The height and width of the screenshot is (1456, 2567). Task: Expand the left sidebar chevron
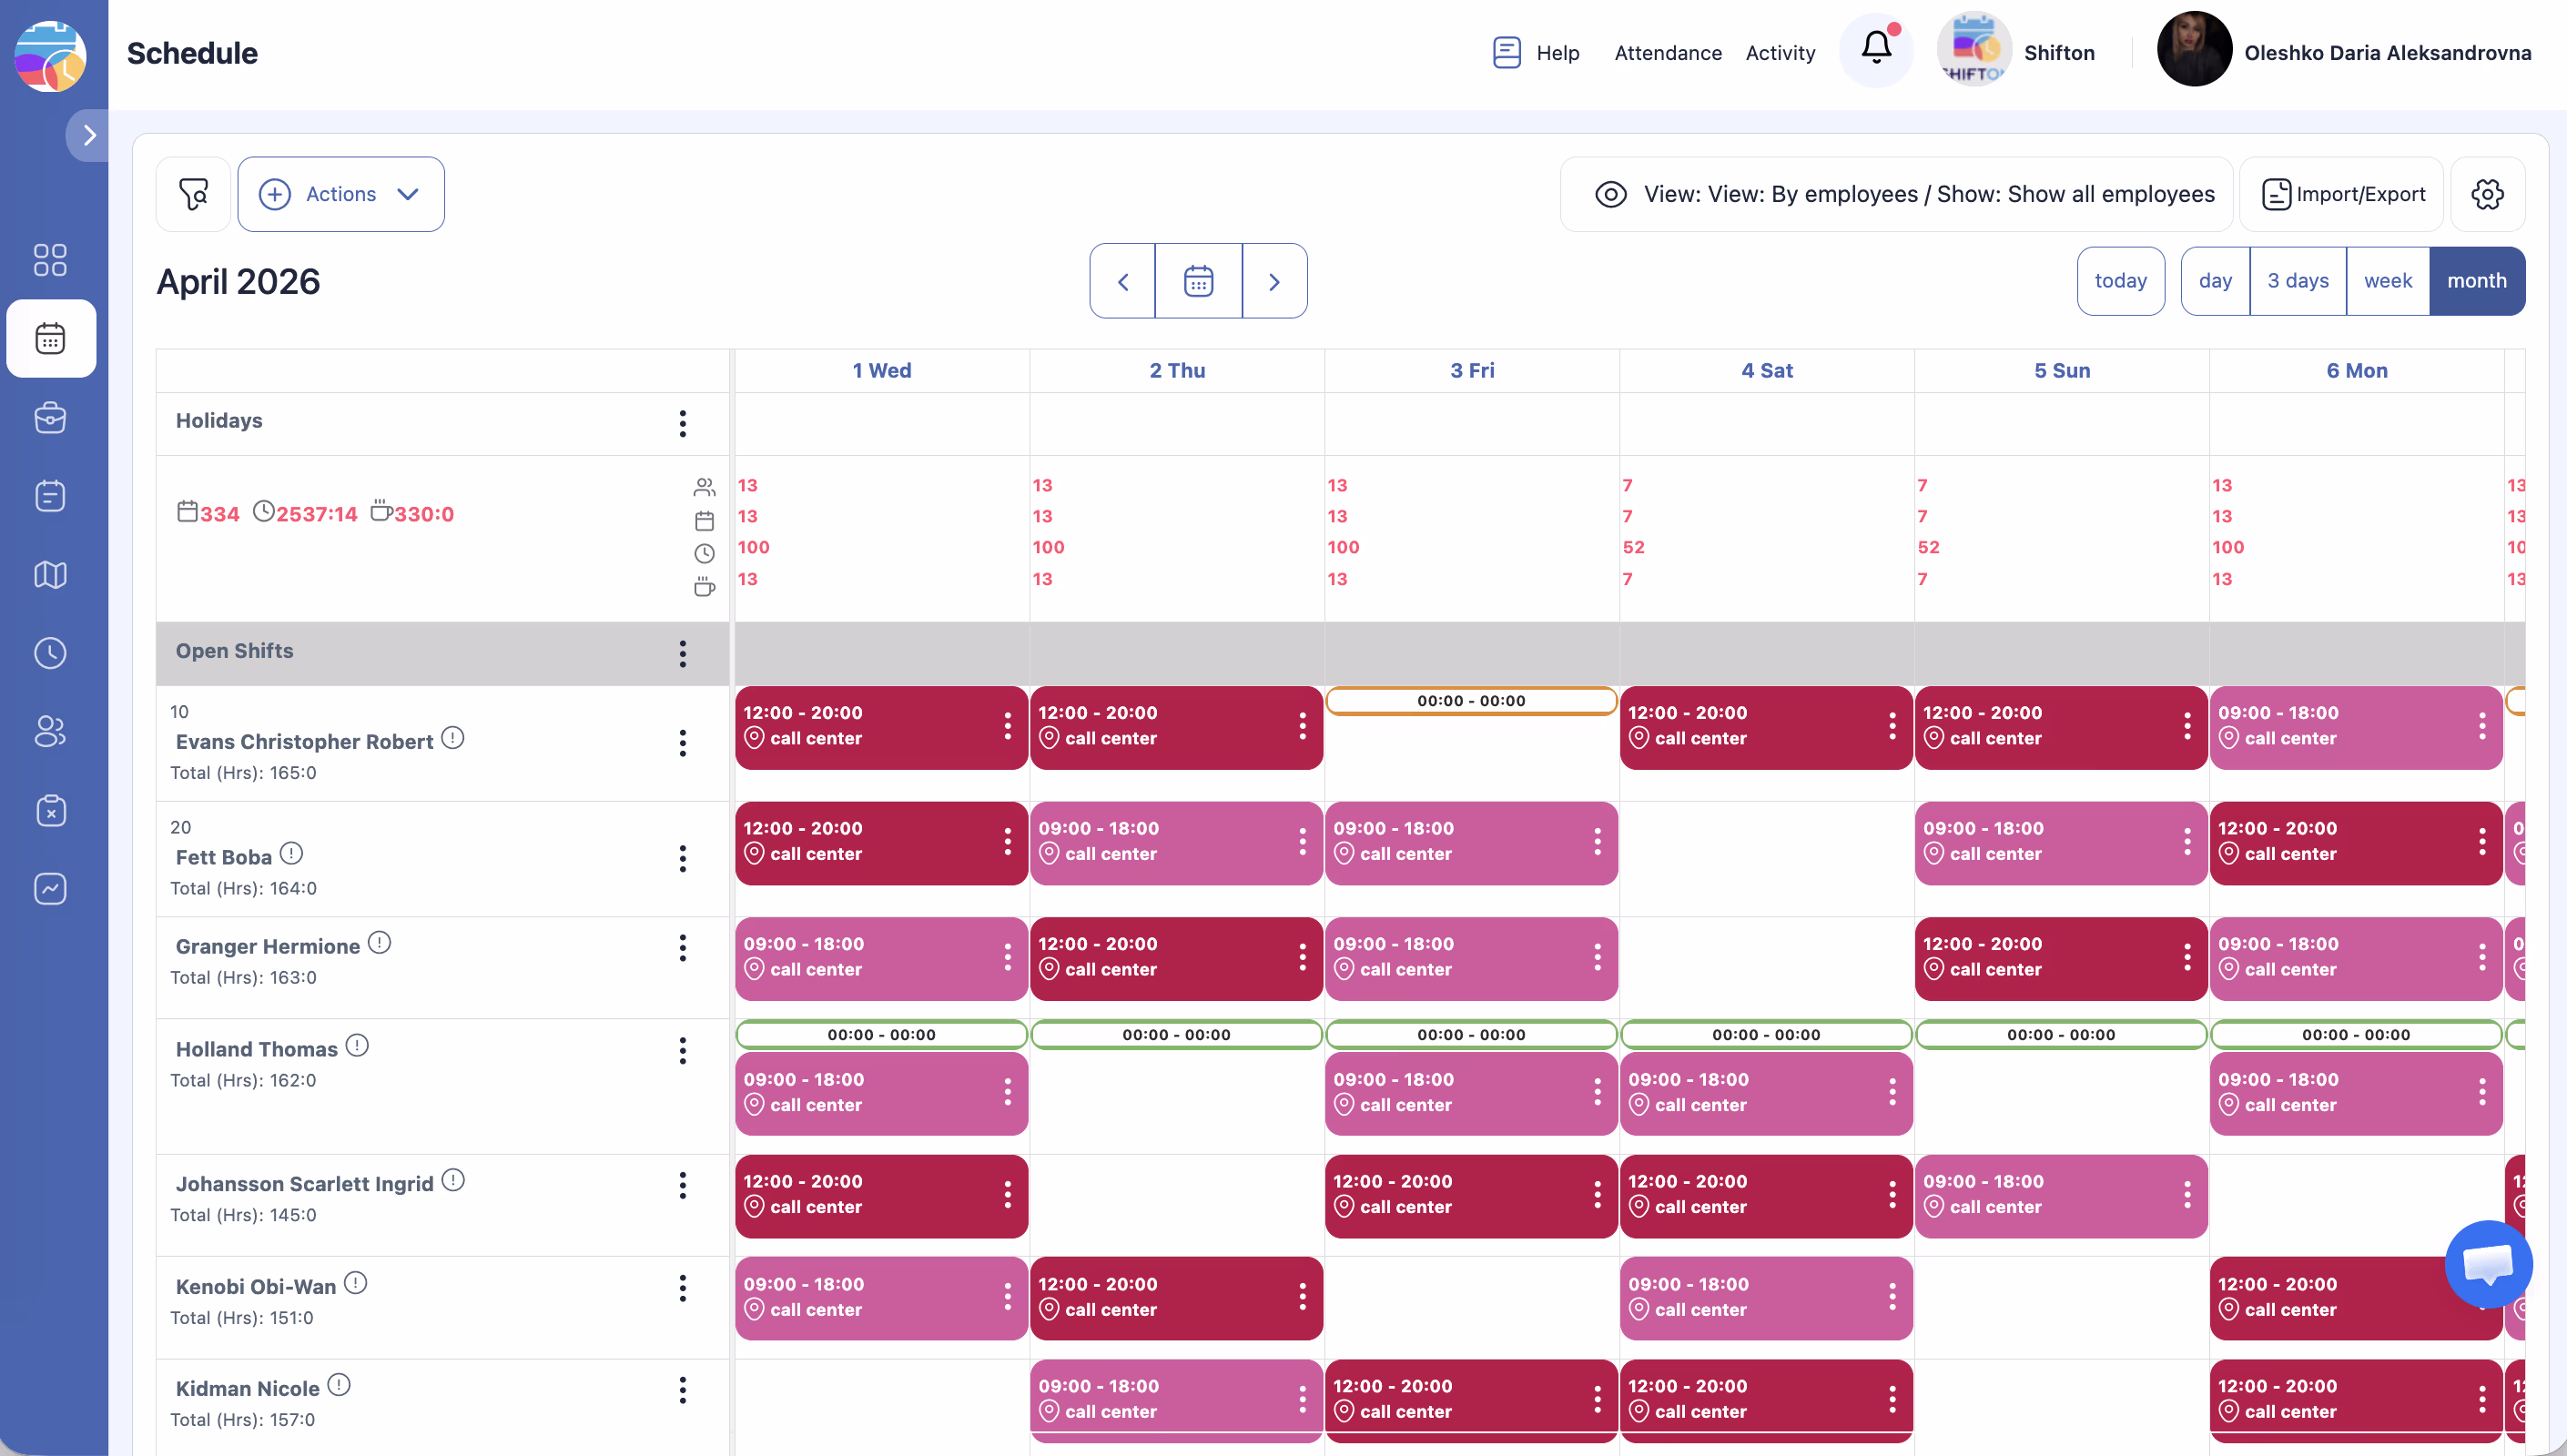click(89, 135)
